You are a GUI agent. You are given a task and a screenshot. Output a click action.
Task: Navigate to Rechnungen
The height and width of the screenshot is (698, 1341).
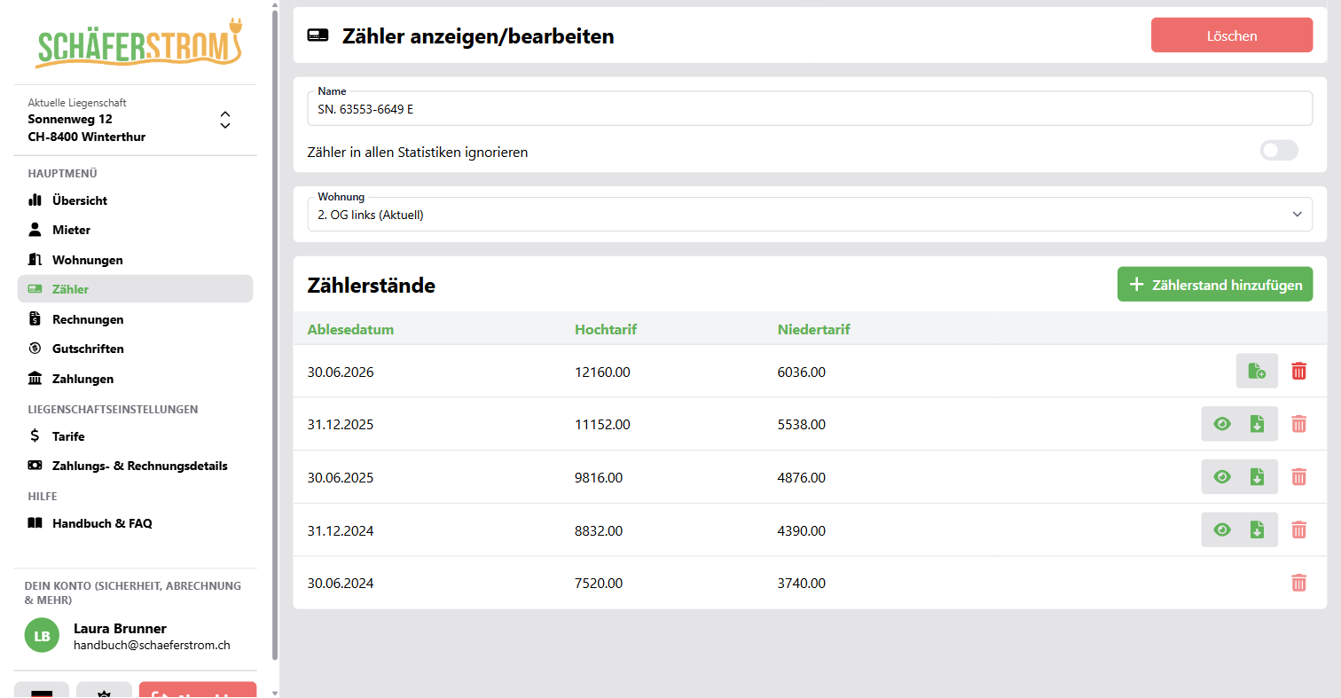135,319
